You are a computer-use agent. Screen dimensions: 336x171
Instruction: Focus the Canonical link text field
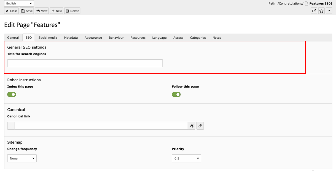pos(101,126)
